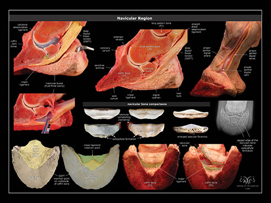Click the "proper palmar digital nerve" label
Image resolution: width=271 pixels, height=203 pixels.
click(252, 55)
